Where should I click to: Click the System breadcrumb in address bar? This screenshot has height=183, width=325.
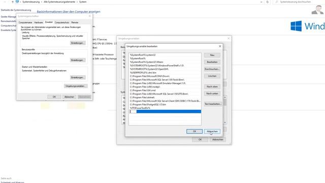[83, 2]
